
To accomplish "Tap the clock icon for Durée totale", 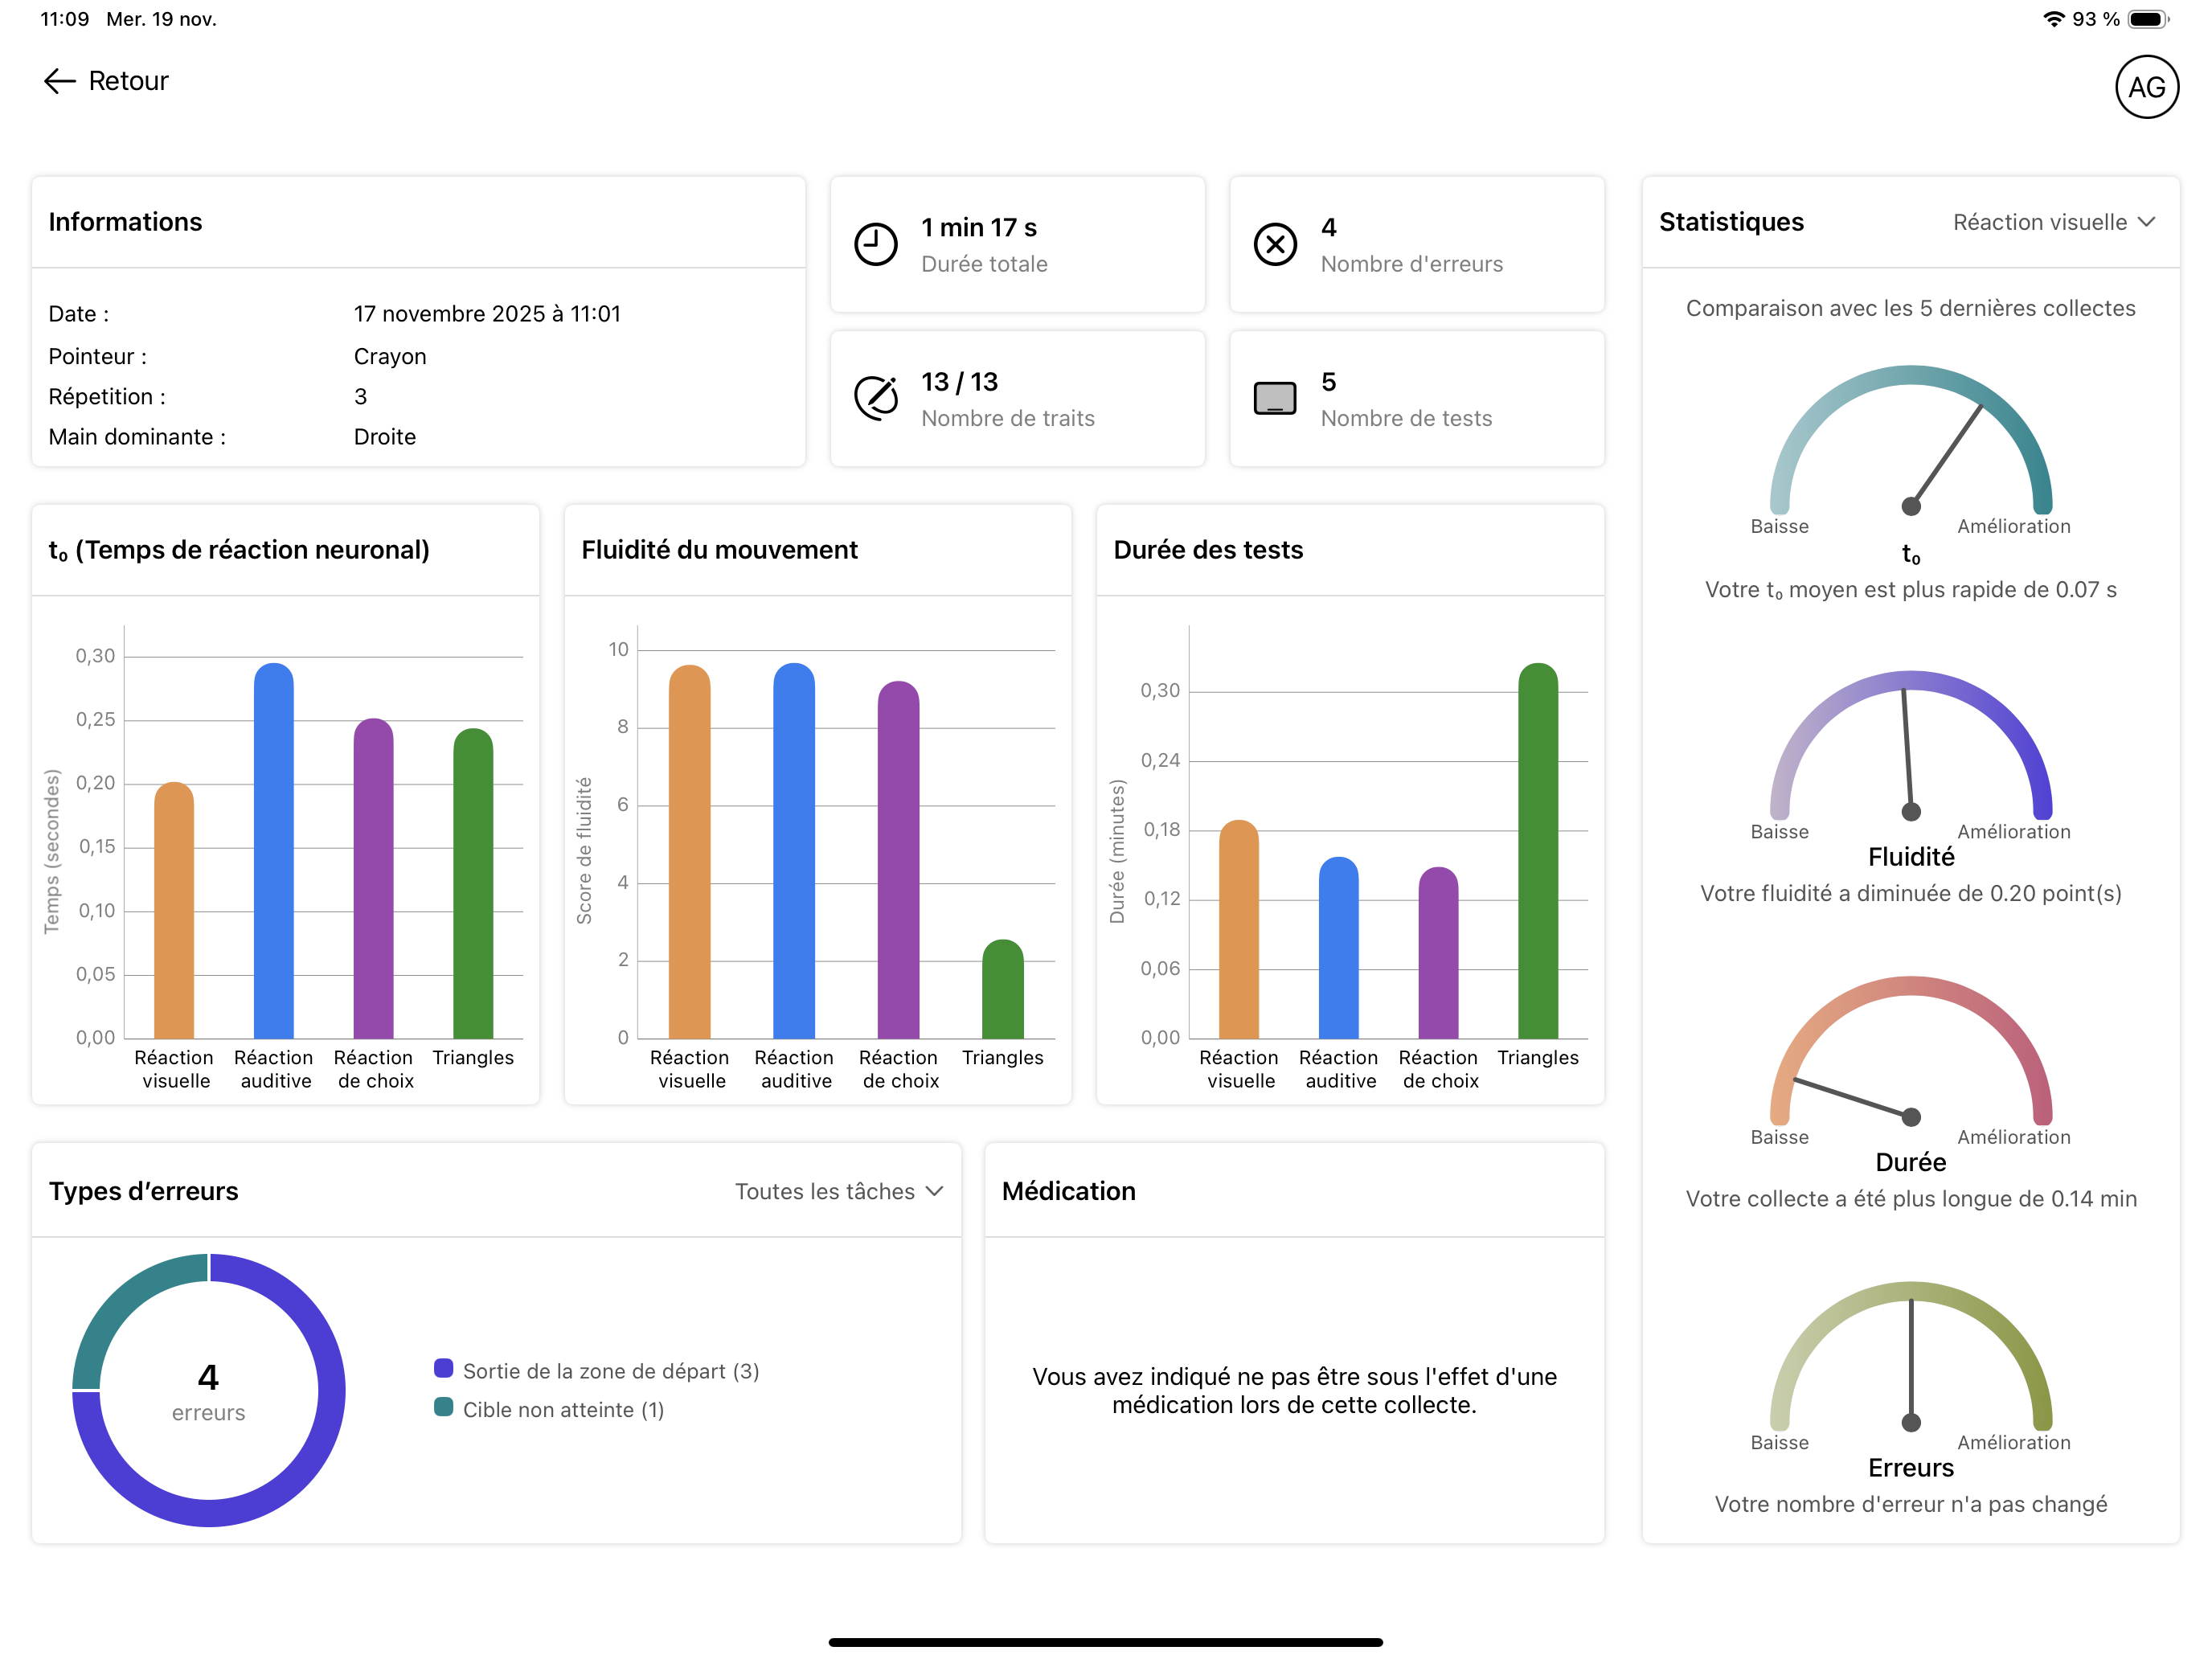I will [875, 244].
